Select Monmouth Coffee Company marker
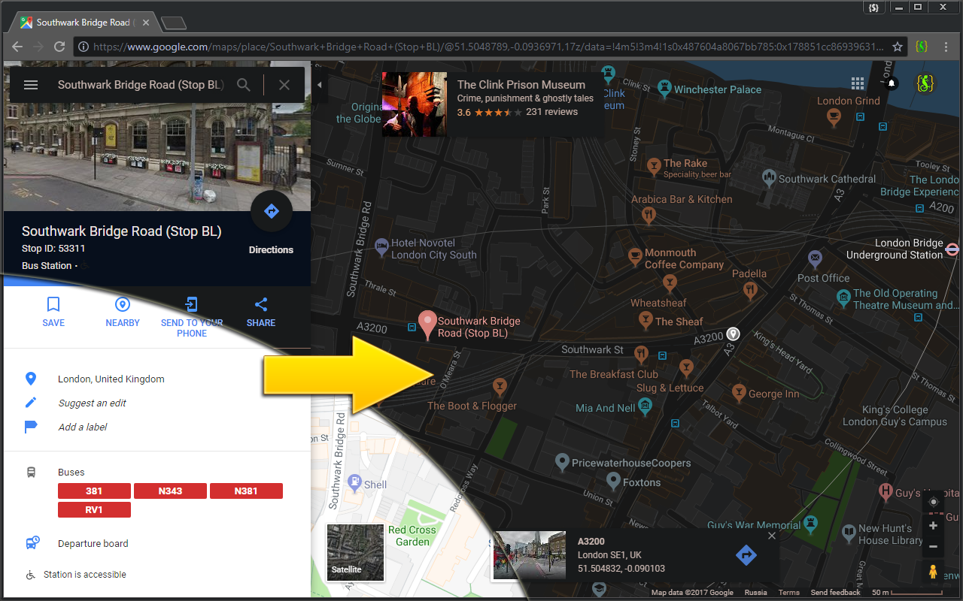 point(634,256)
